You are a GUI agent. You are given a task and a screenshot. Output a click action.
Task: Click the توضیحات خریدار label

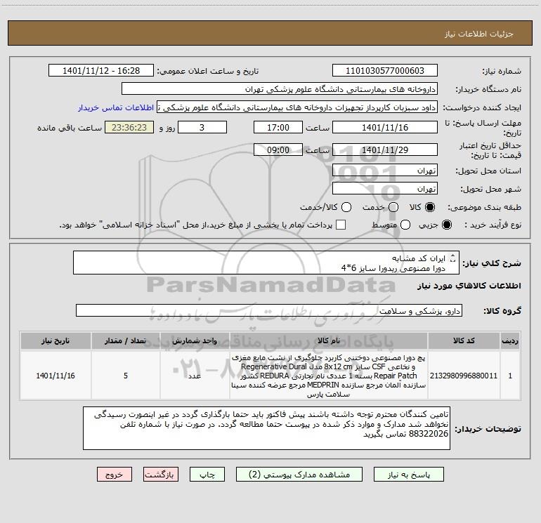488,429
